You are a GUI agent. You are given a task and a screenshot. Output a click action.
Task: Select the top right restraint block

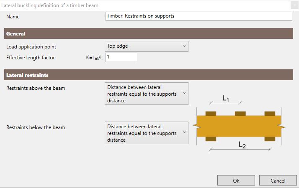[x=270, y=114]
